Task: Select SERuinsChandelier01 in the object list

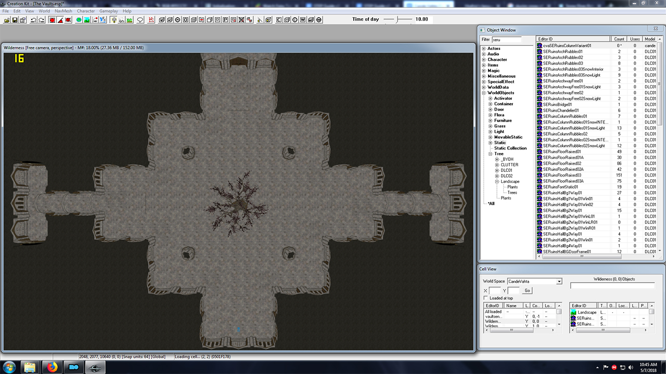Action: pos(560,110)
